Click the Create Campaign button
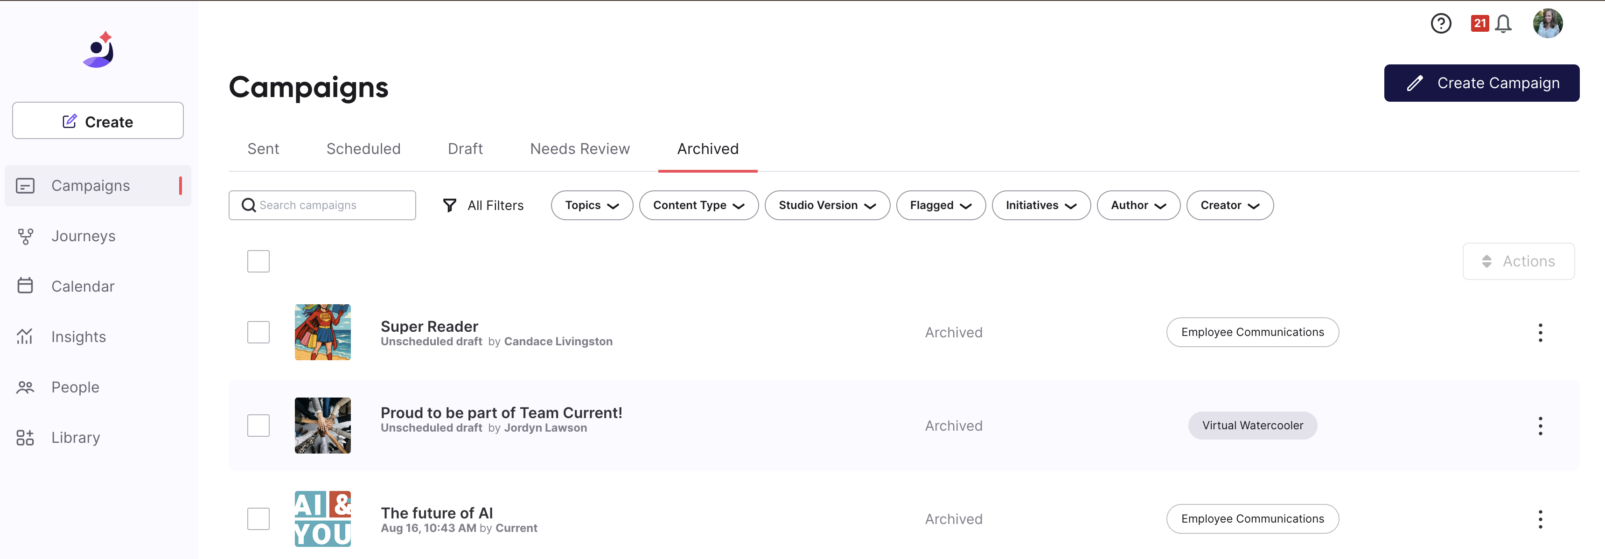Image resolution: width=1605 pixels, height=559 pixels. pyautogui.click(x=1481, y=83)
